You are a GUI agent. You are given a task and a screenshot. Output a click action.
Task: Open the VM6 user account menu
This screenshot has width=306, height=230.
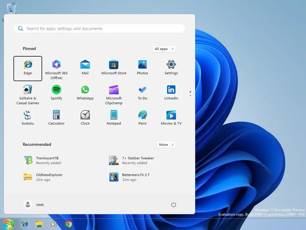coord(33,205)
